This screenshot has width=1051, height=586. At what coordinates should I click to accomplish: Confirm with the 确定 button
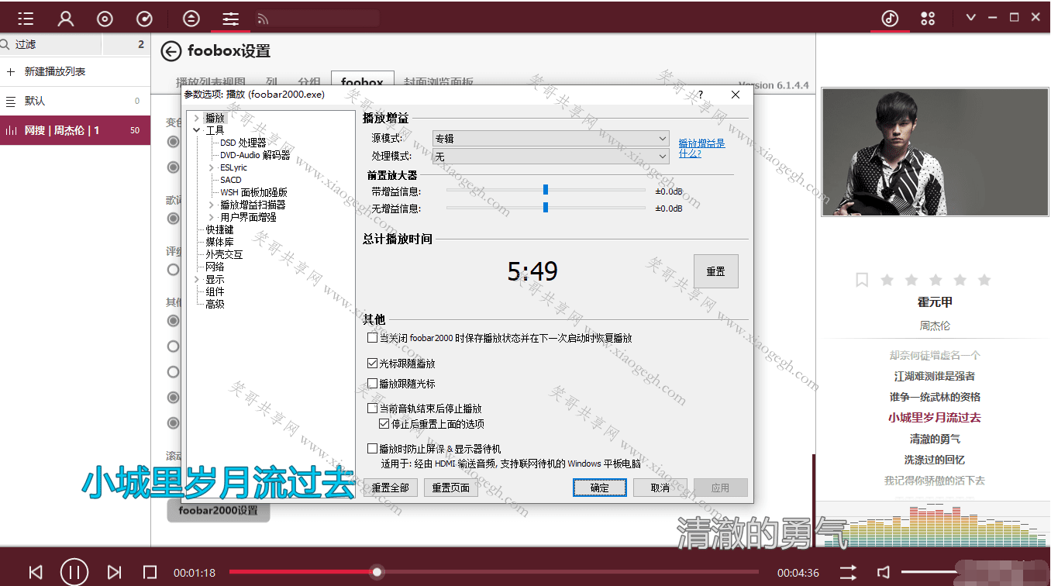point(599,488)
